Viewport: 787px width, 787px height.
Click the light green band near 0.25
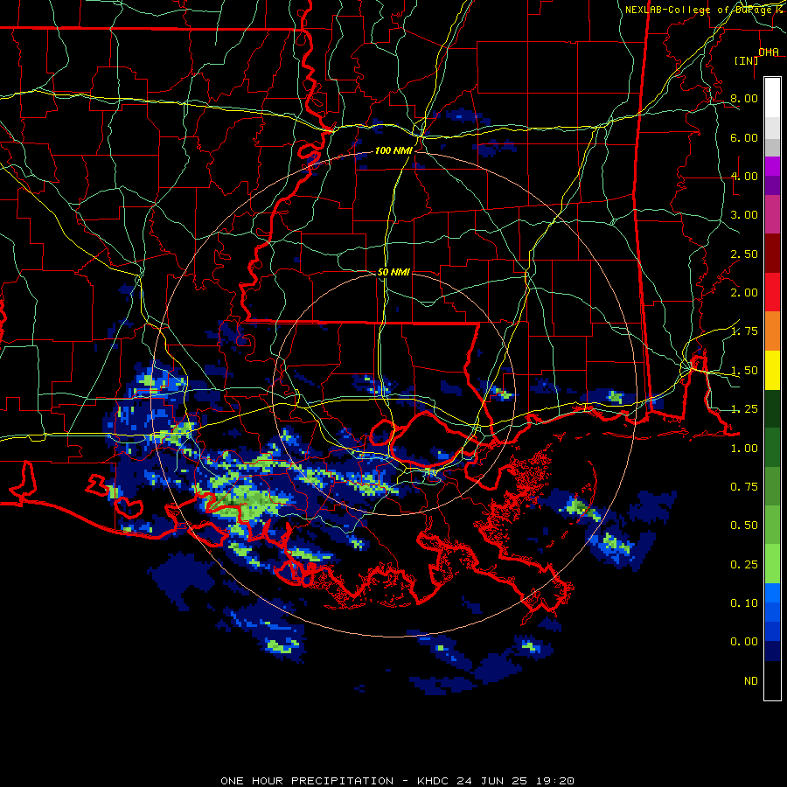point(772,565)
